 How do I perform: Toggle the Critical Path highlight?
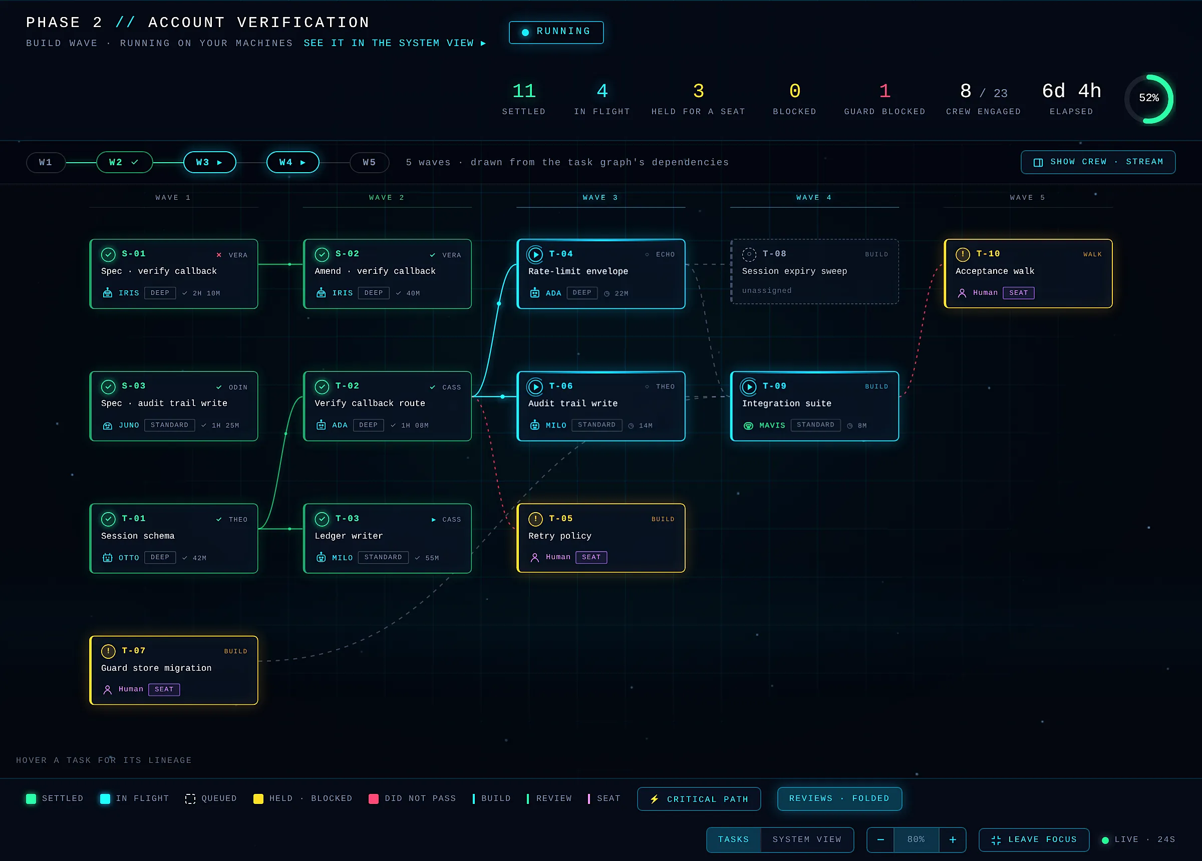pos(699,798)
